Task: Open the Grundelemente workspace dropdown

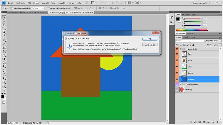Action: pyautogui.click(x=206, y=3)
